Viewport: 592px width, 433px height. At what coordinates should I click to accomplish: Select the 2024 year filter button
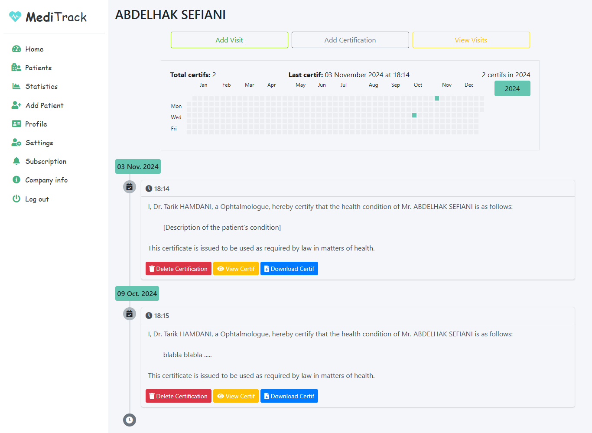point(512,88)
